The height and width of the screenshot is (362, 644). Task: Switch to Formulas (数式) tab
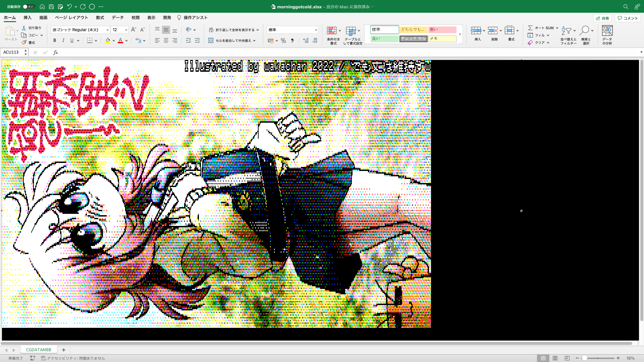tap(100, 17)
